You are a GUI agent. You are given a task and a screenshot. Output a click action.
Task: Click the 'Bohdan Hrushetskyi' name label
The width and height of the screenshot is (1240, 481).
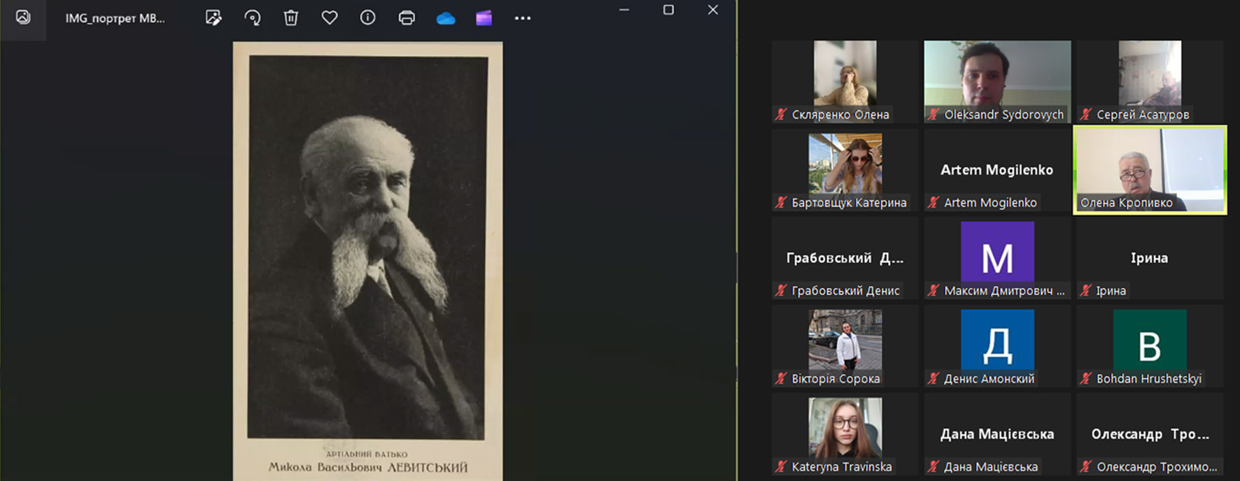[x=1149, y=379]
